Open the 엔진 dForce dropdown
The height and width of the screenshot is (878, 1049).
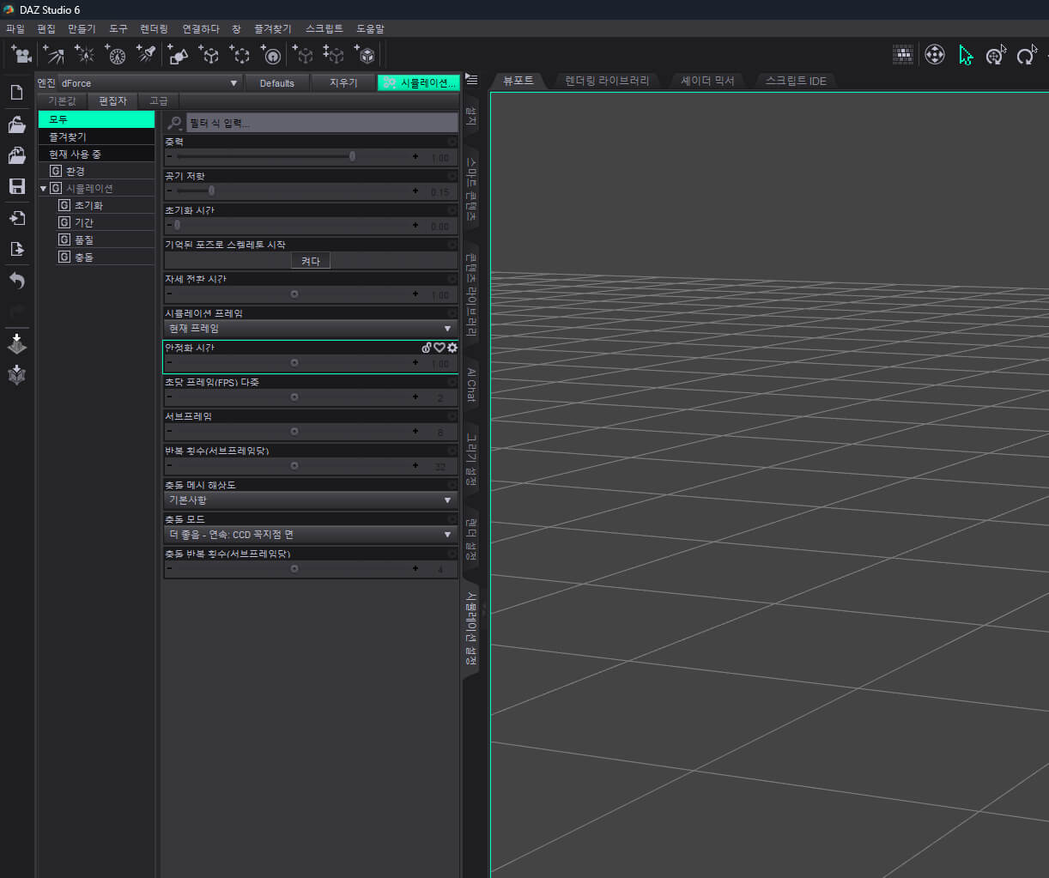point(149,83)
